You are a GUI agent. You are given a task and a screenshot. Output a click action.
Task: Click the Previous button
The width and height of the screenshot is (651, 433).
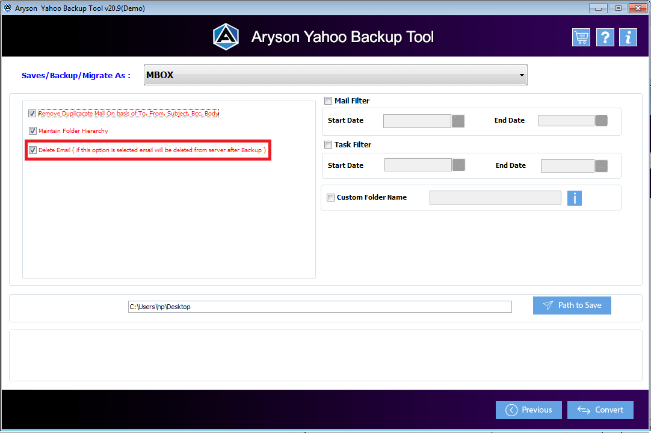pyautogui.click(x=528, y=410)
